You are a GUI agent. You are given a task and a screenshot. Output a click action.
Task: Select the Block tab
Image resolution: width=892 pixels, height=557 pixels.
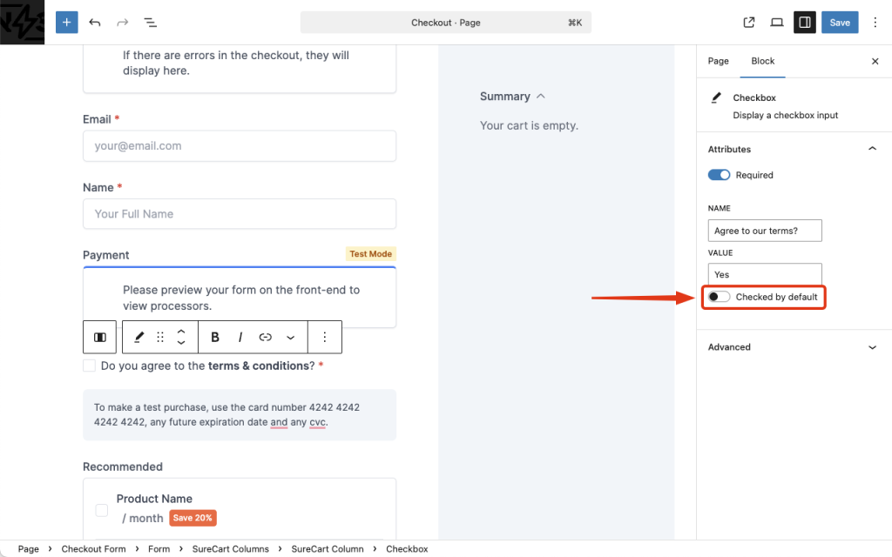pyautogui.click(x=762, y=61)
